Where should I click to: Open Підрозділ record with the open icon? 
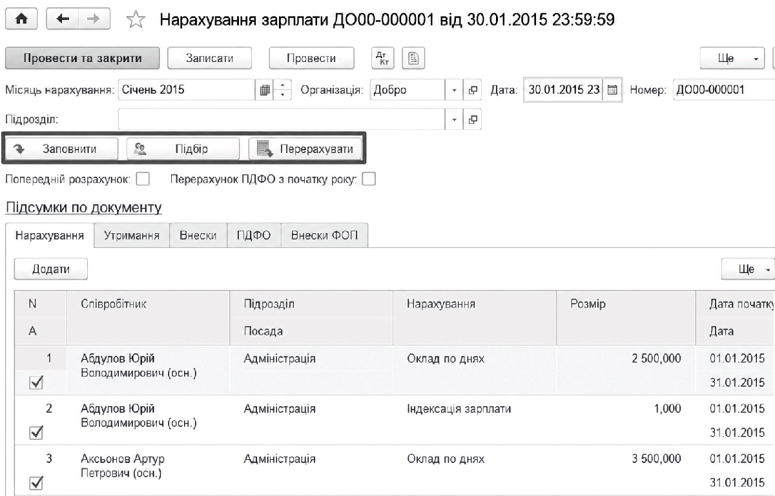click(x=472, y=119)
